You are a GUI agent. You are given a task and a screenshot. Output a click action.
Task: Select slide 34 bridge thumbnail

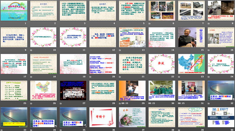click(43, 117)
